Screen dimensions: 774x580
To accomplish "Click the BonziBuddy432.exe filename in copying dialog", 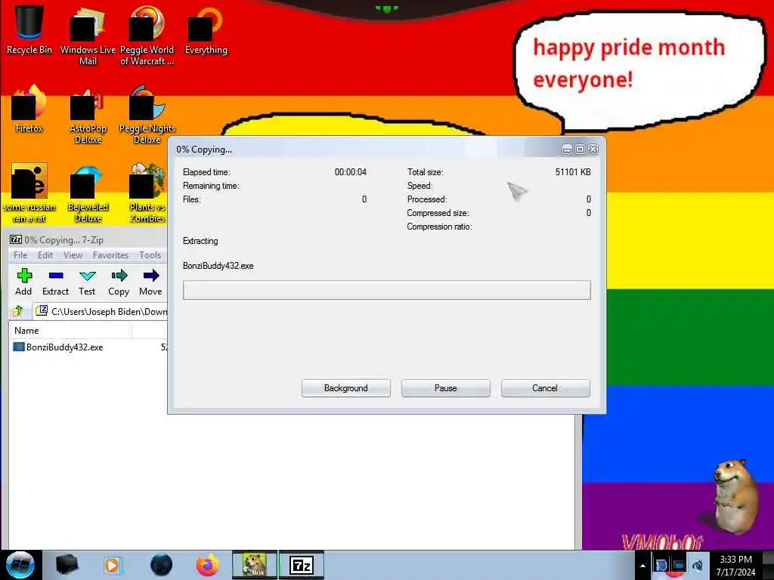I will coord(218,266).
